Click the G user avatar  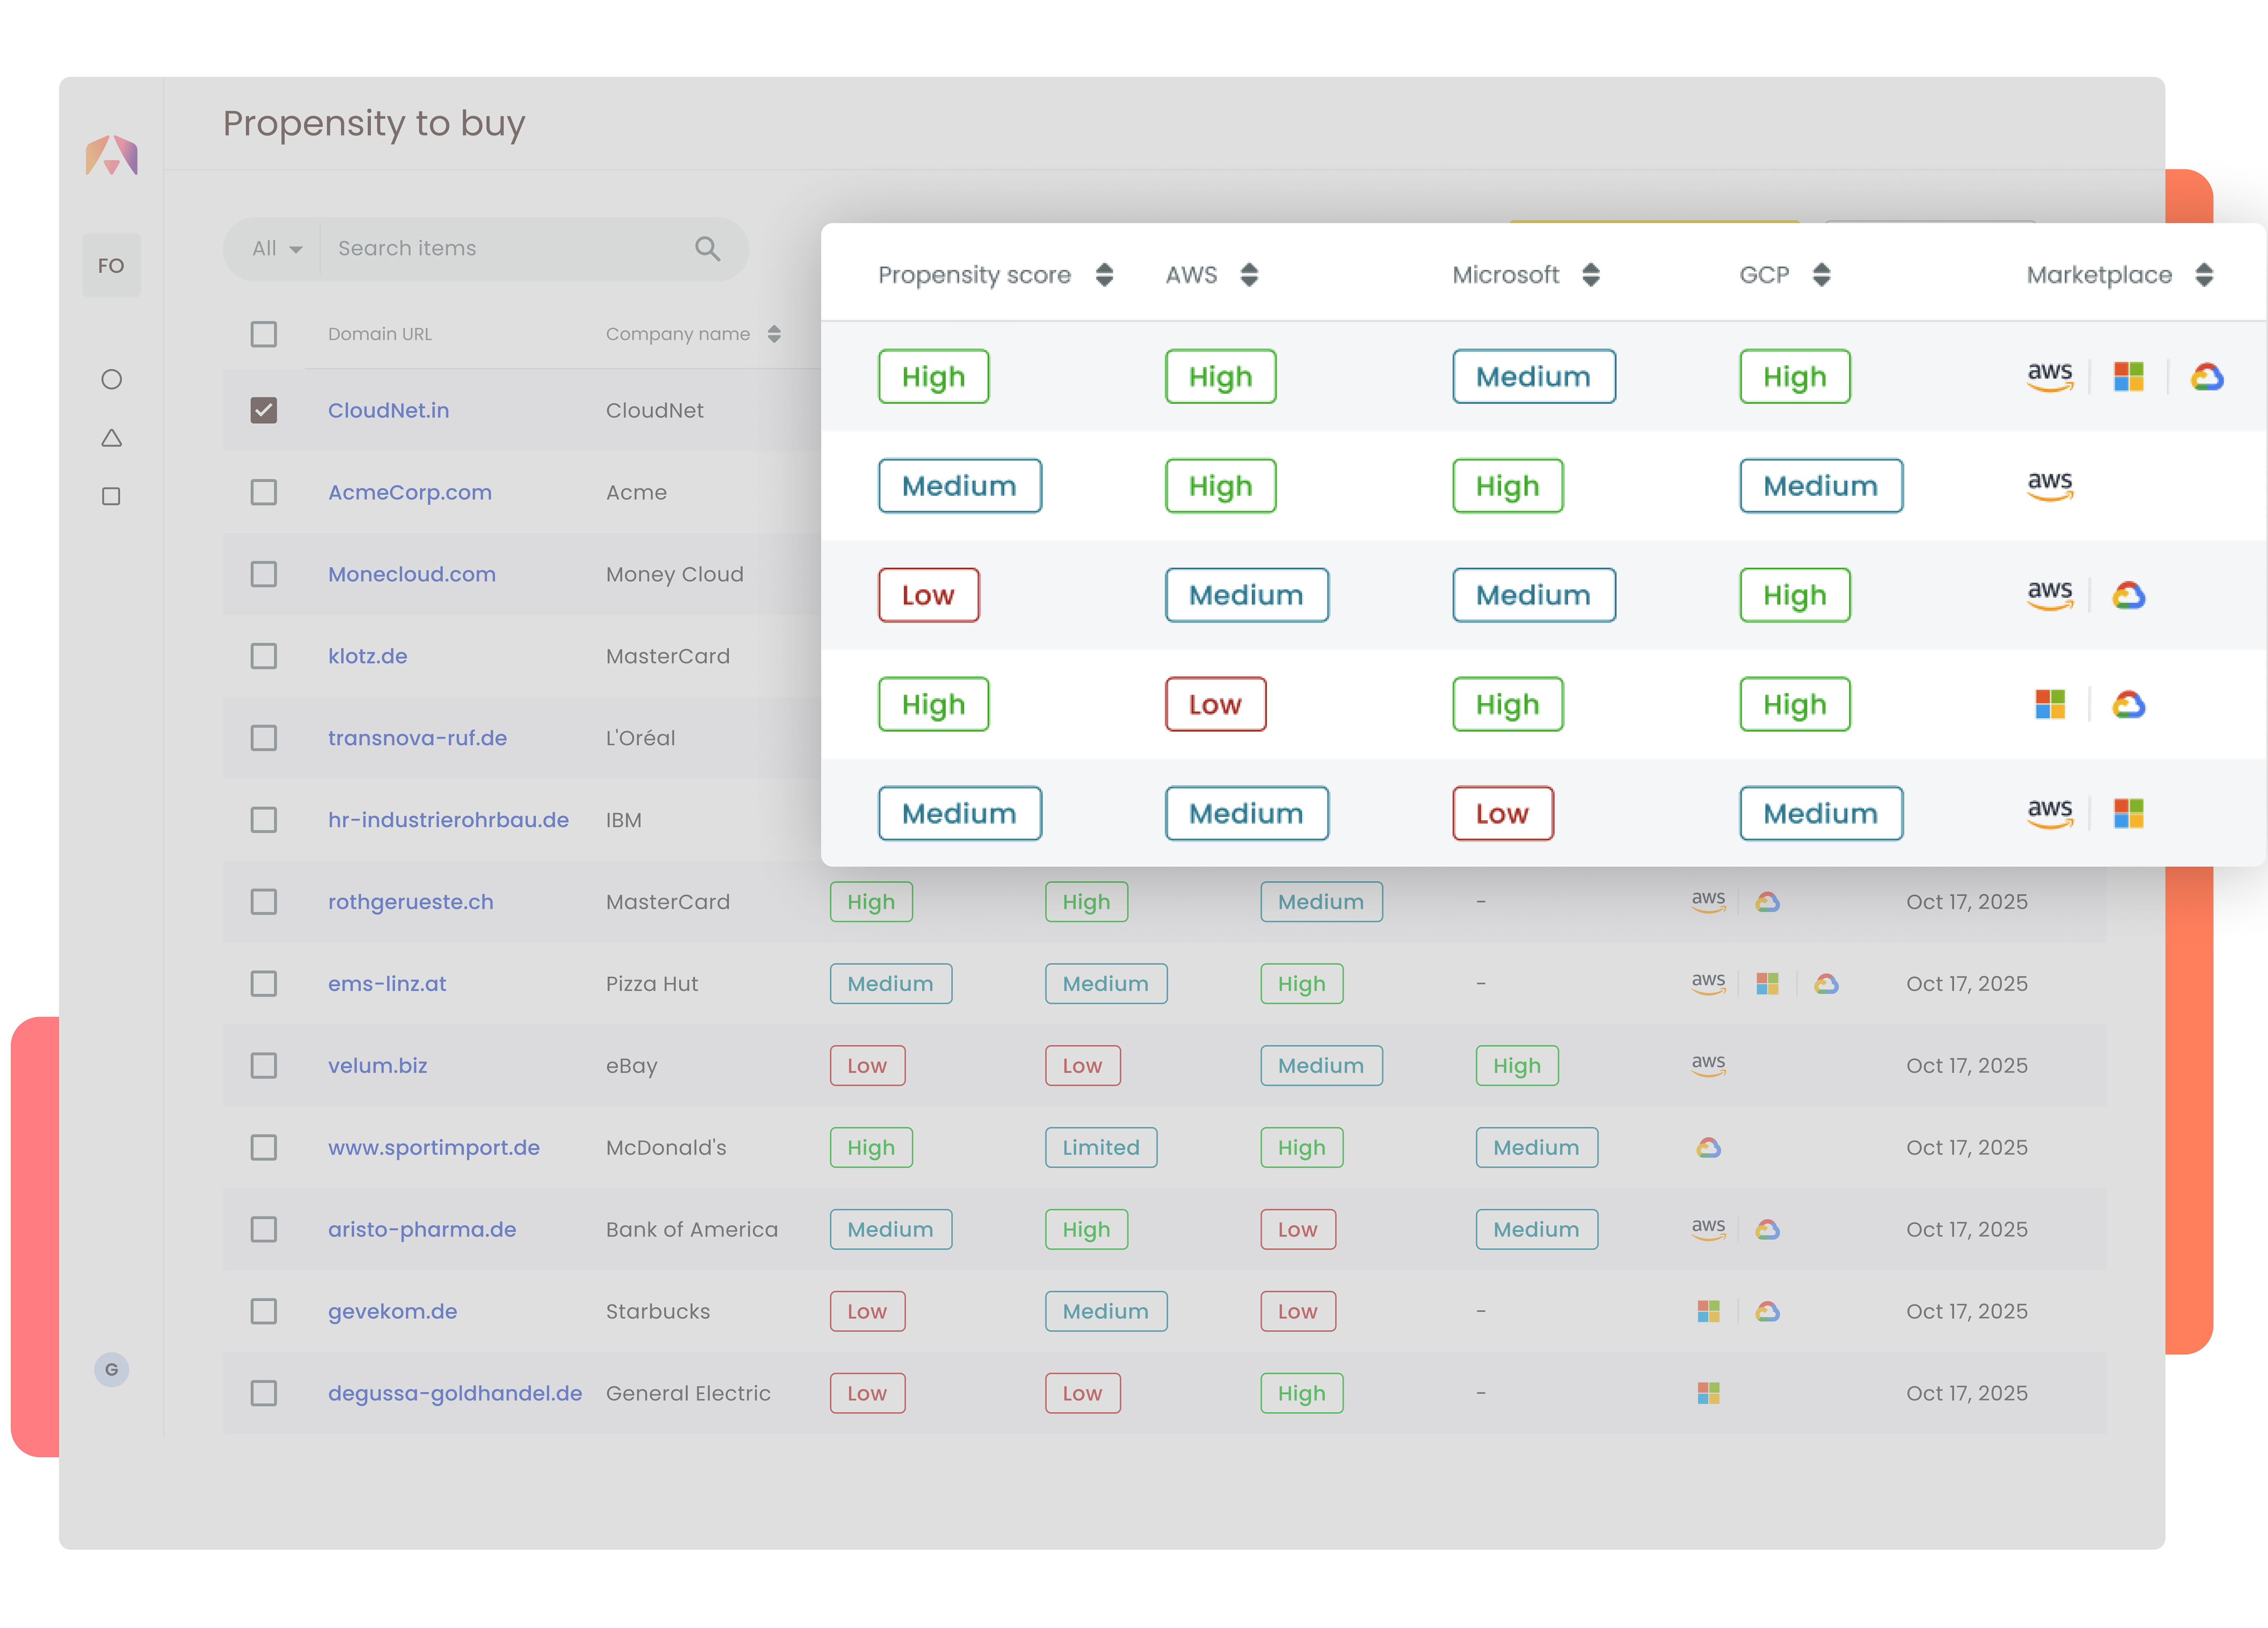pos(111,1369)
